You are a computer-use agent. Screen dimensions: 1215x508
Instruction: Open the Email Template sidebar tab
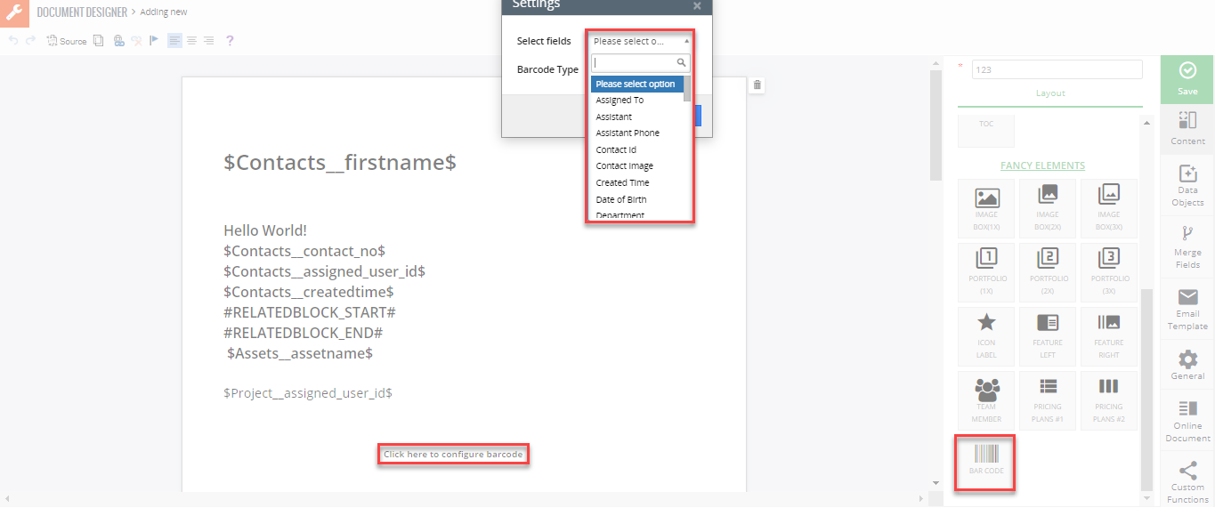1187,309
